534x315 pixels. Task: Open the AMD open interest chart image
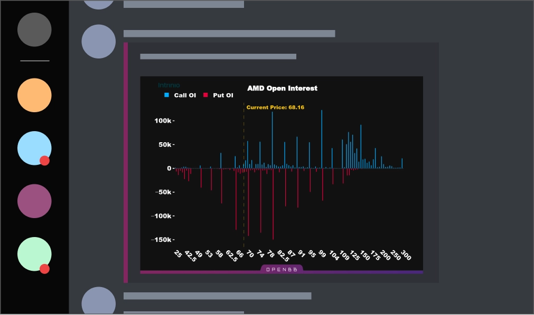point(282,175)
